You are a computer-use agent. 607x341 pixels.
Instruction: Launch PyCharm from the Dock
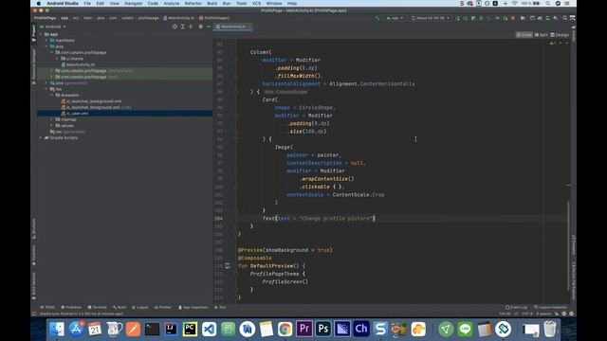pos(190,329)
